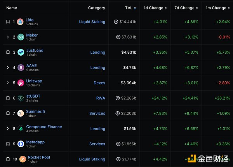233x167 pixels.
Task: Click the RWA category link
Action: (101, 98)
